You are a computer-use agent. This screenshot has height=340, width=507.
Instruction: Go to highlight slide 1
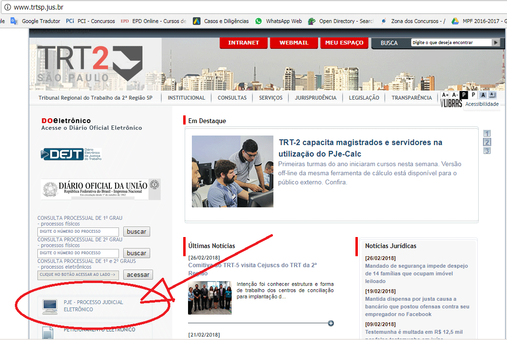[x=487, y=133]
